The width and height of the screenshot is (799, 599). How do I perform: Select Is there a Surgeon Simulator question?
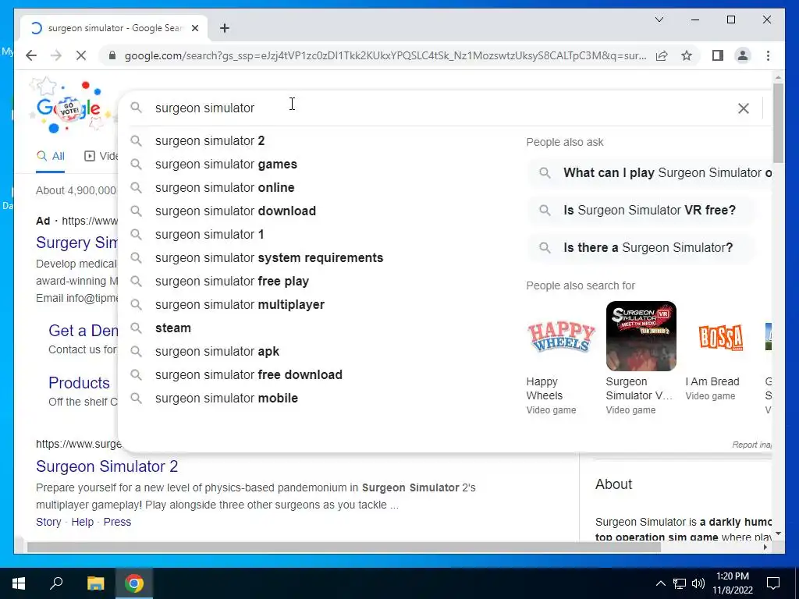click(x=641, y=247)
